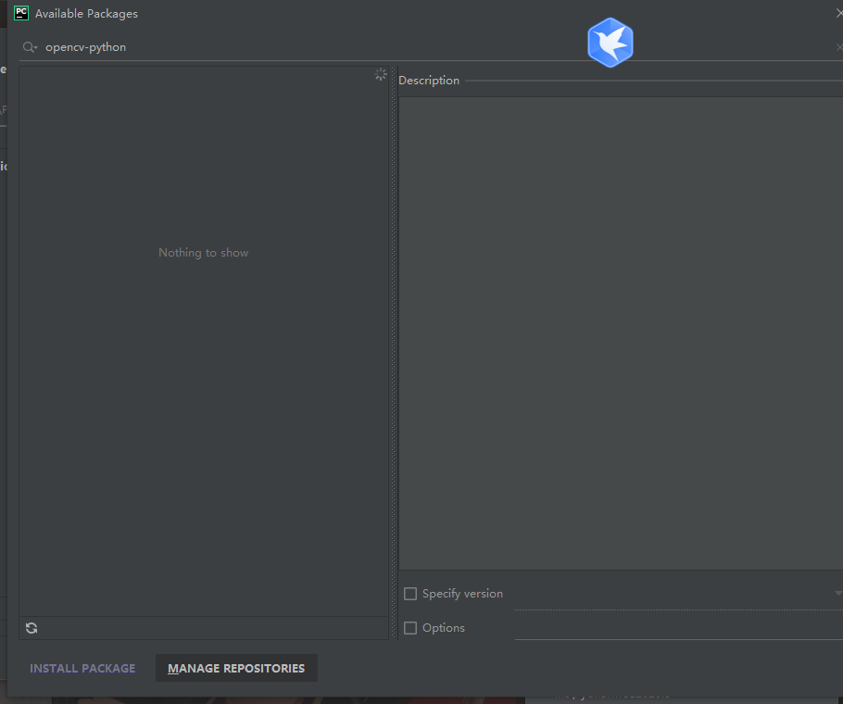Viewport: 843px width, 704px height.
Task: Clear the search field text
Action: coord(839,47)
